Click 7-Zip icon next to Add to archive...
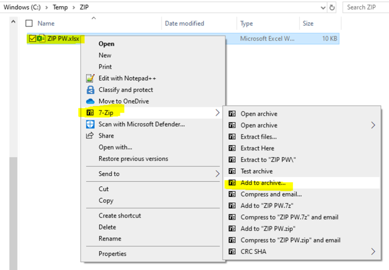This screenshot has width=389, height=270. [x=232, y=183]
